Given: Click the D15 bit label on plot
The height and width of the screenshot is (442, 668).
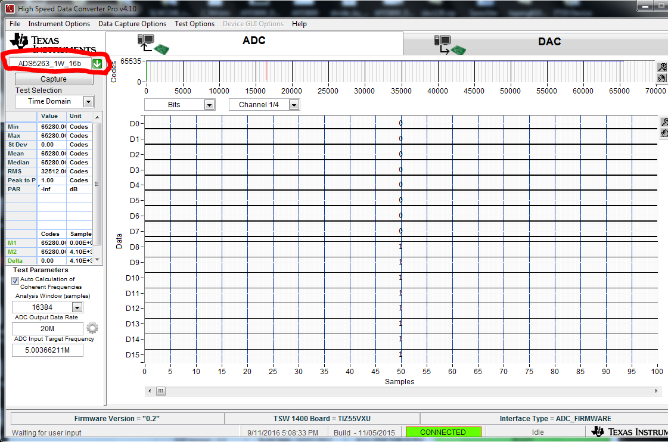Looking at the screenshot, I should (x=132, y=354).
